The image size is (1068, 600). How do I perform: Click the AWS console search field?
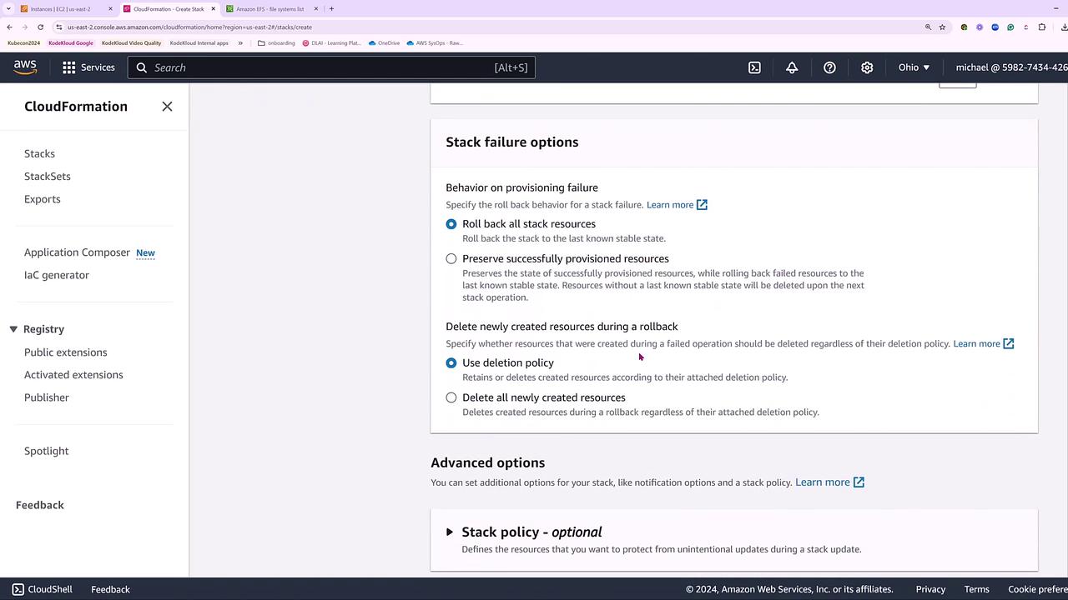pos(331,67)
